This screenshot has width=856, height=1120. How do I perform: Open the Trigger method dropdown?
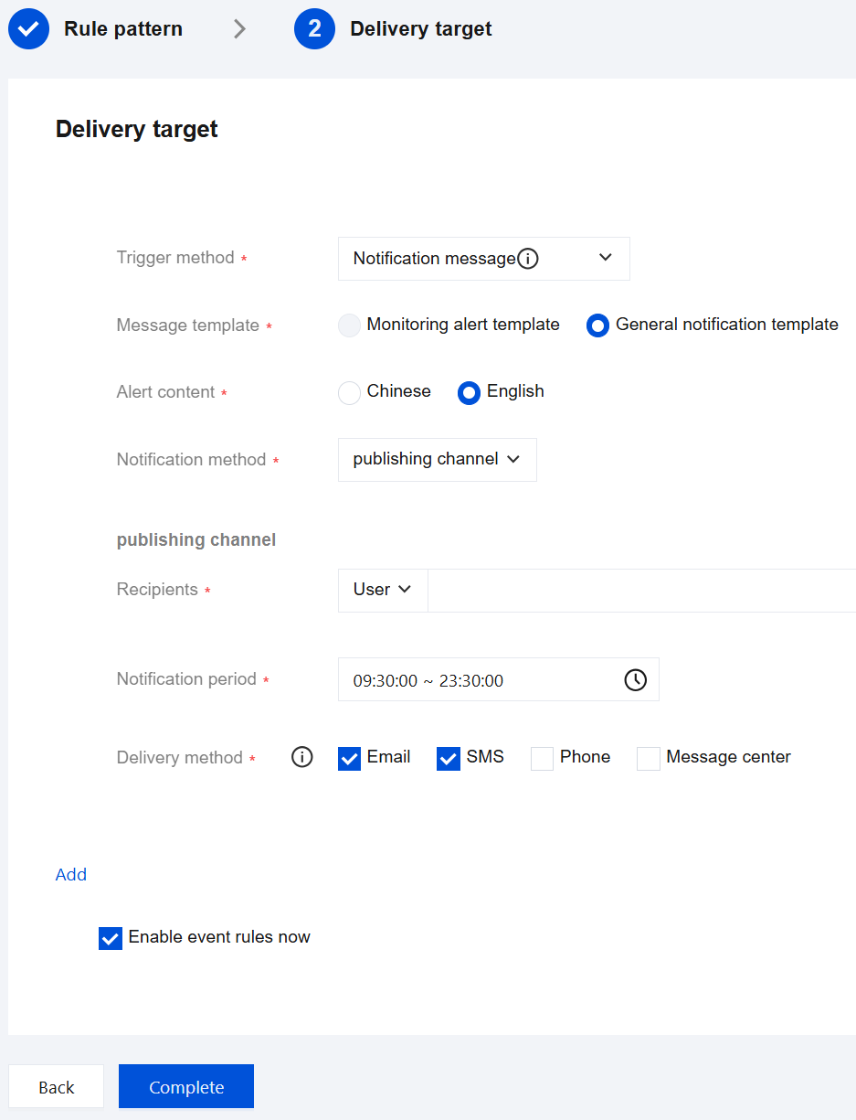(483, 259)
